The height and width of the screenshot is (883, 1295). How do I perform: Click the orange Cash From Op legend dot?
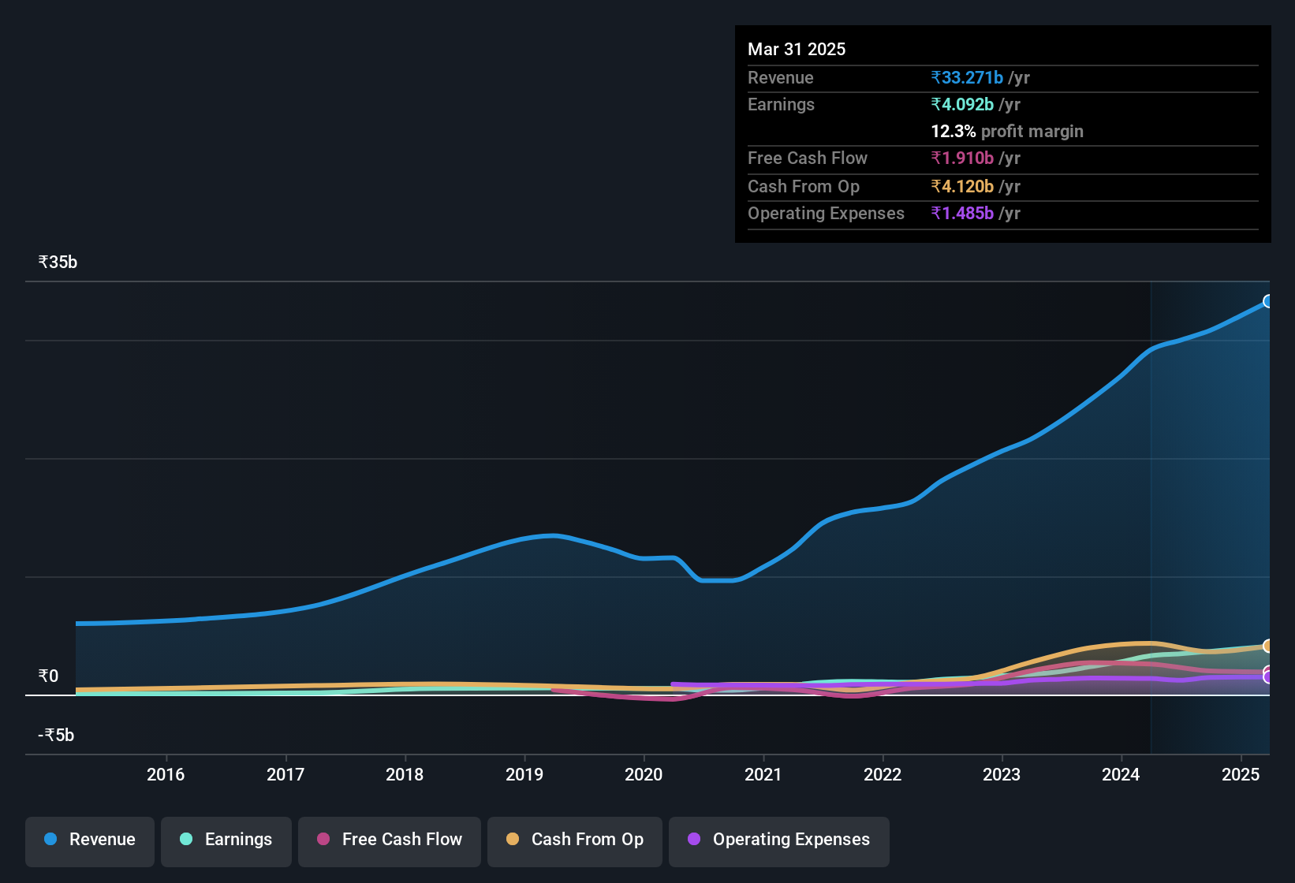512,840
